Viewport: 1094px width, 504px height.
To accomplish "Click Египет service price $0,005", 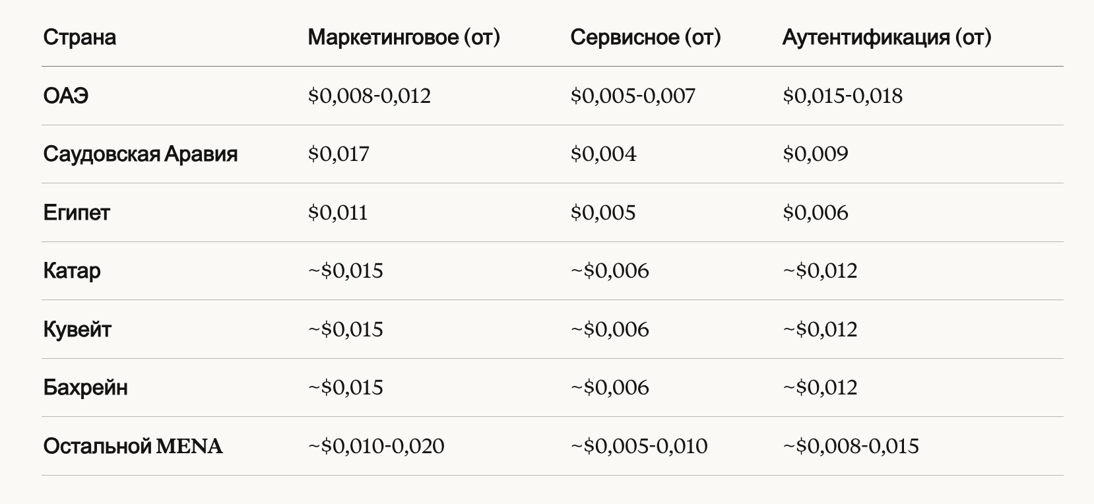I will [x=603, y=212].
